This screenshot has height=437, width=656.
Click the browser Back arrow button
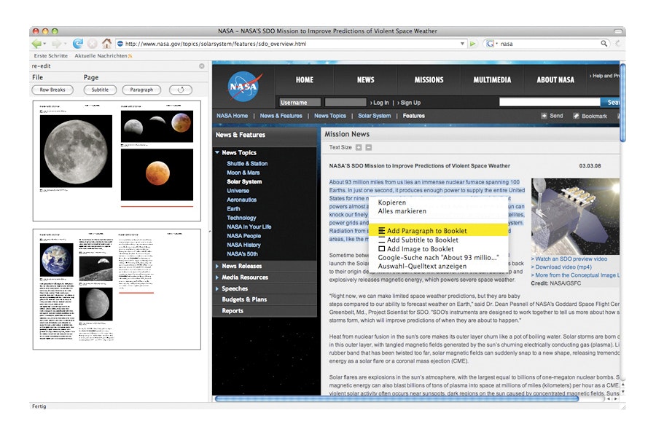point(37,44)
